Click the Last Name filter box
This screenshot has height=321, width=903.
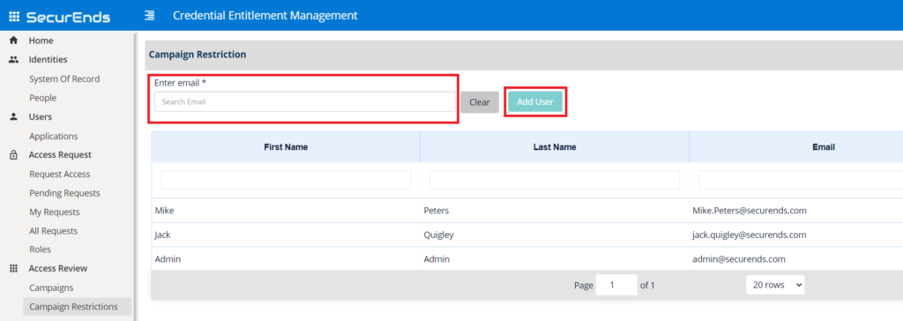[x=555, y=180]
